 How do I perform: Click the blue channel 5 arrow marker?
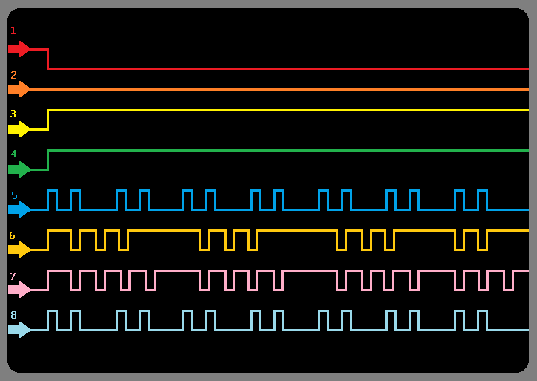pos(19,209)
